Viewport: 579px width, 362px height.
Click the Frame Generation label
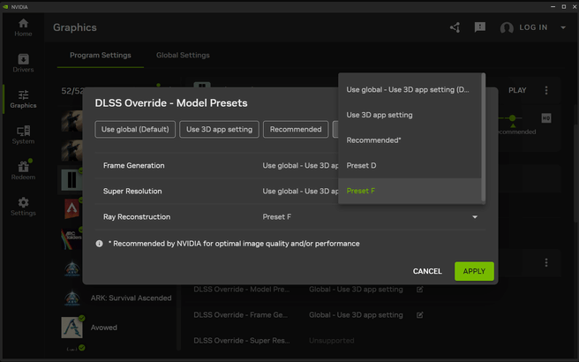pyautogui.click(x=133, y=165)
